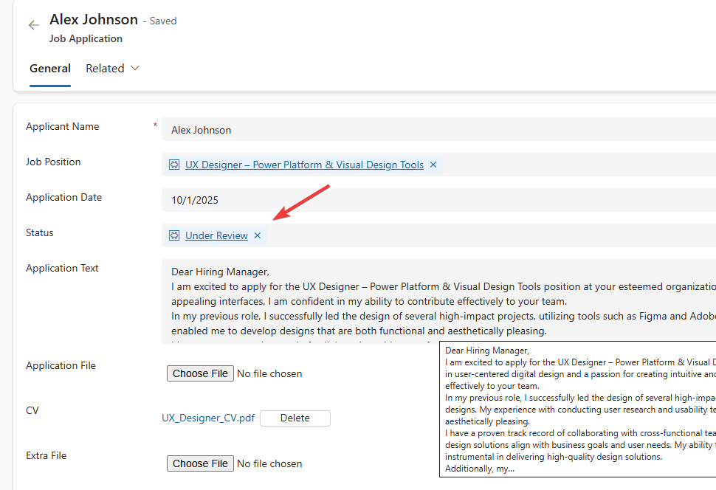Image resolution: width=716 pixels, height=490 pixels.
Task: Clear the Under Review status with X
Action: (x=258, y=235)
